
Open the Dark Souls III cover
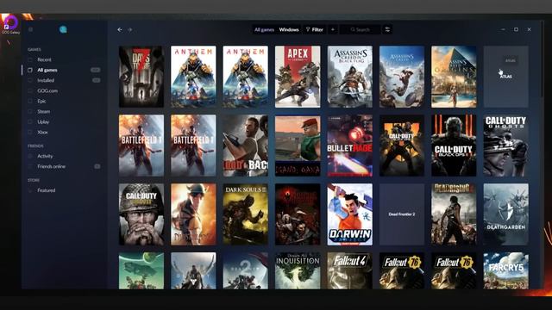(x=245, y=214)
